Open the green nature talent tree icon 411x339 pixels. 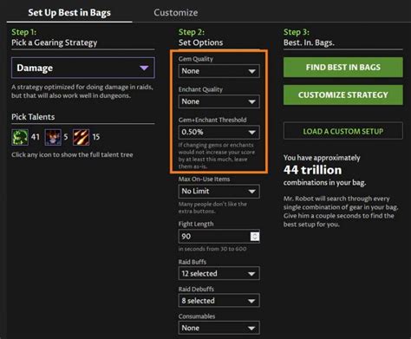tap(20, 137)
